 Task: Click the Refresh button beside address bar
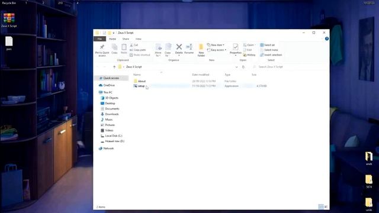point(243,67)
